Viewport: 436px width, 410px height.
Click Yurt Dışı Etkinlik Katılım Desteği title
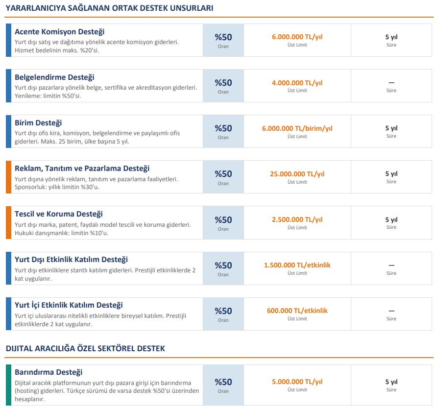(71, 260)
